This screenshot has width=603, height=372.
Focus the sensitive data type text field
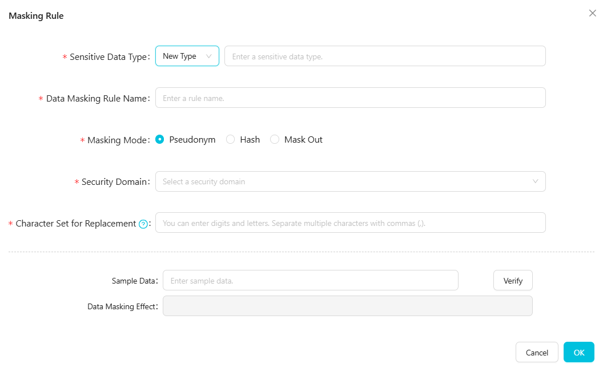(x=385, y=56)
